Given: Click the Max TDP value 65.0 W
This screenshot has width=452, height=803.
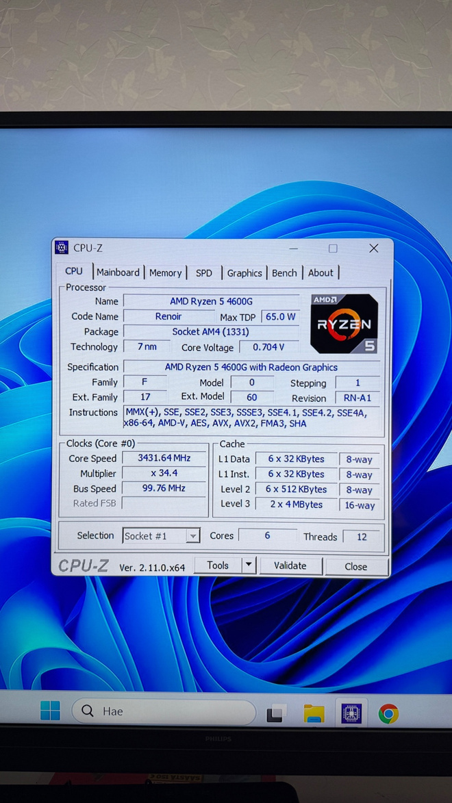Looking at the screenshot, I should pos(280,316).
